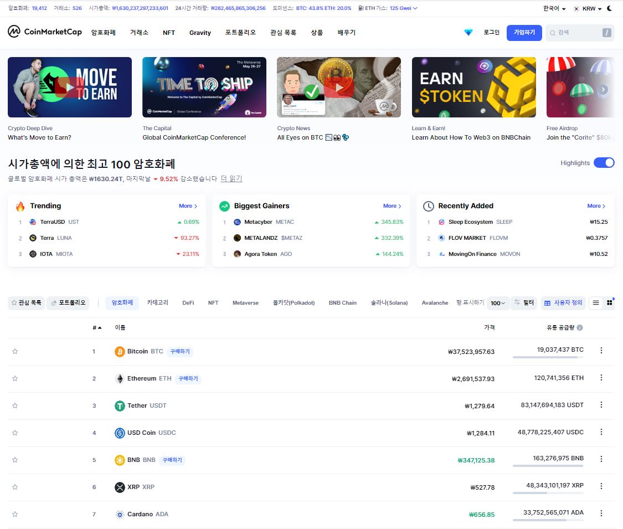
Task: Click the Bitcoin circulating supply bar
Action: tap(548, 357)
